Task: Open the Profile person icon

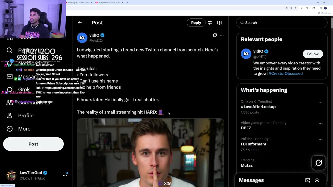Action: (x=10, y=116)
